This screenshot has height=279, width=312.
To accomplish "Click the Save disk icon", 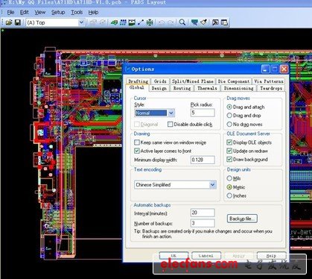I will (x=18, y=22).
